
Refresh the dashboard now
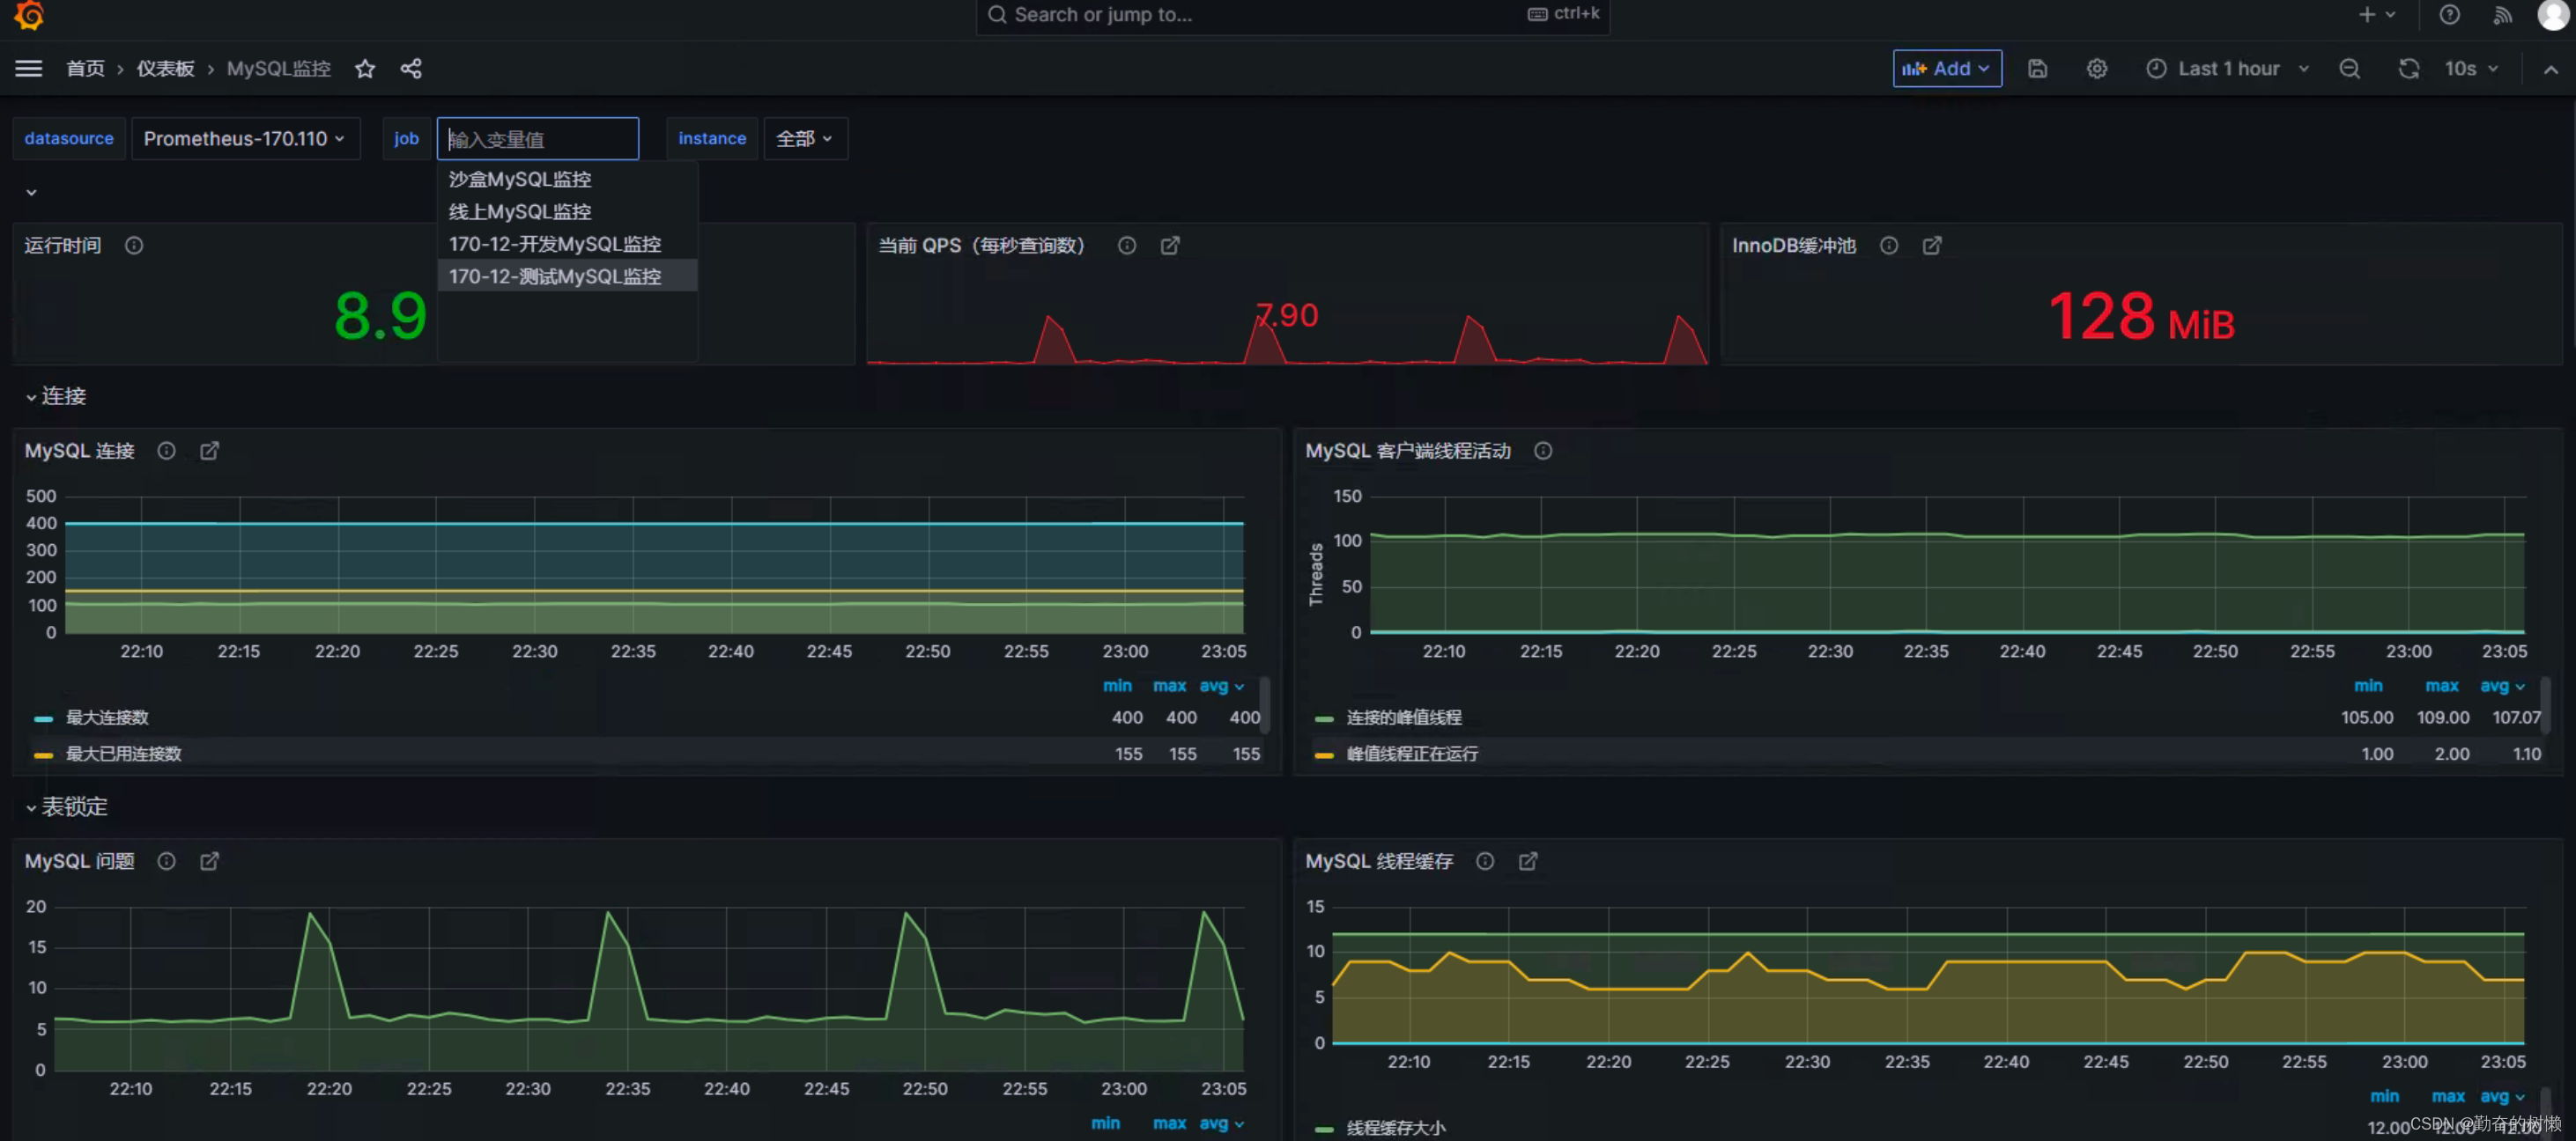pos(2409,68)
